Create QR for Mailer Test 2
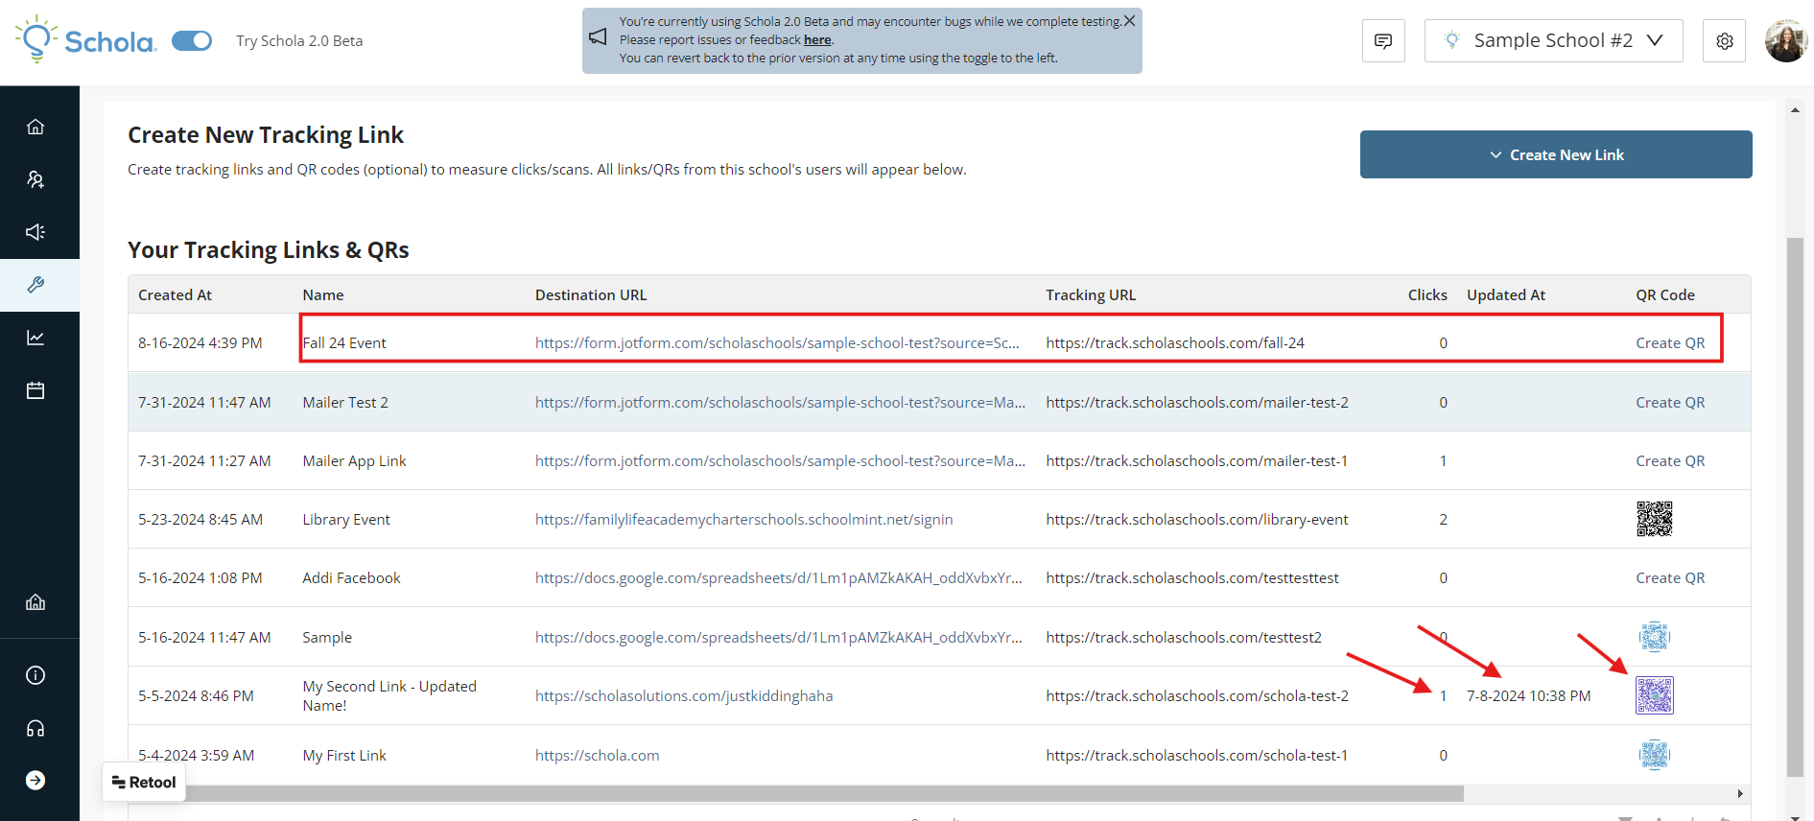This screenshot has height=821, width=1814. coord(1670,403)
